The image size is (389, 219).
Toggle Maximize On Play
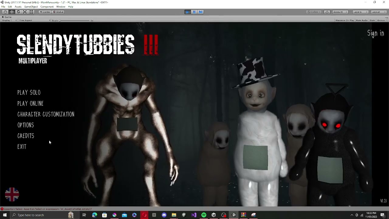pyautogui.click(x=345, y=20)
